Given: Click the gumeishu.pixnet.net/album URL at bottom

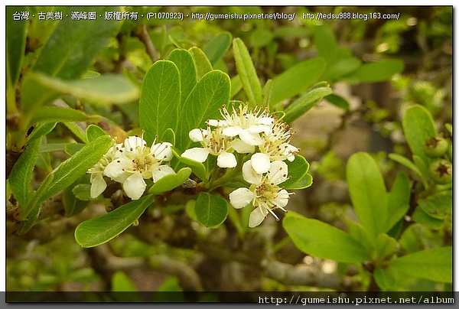Looking at the screenshot, I should tap(356, 301).
